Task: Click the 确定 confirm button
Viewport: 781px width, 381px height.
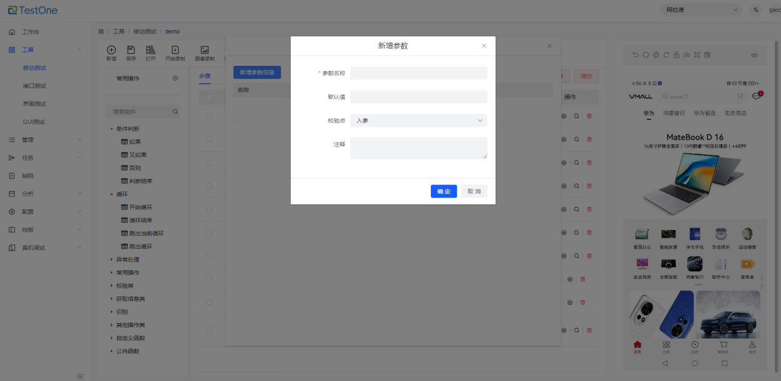Action: tap(444, 191)
